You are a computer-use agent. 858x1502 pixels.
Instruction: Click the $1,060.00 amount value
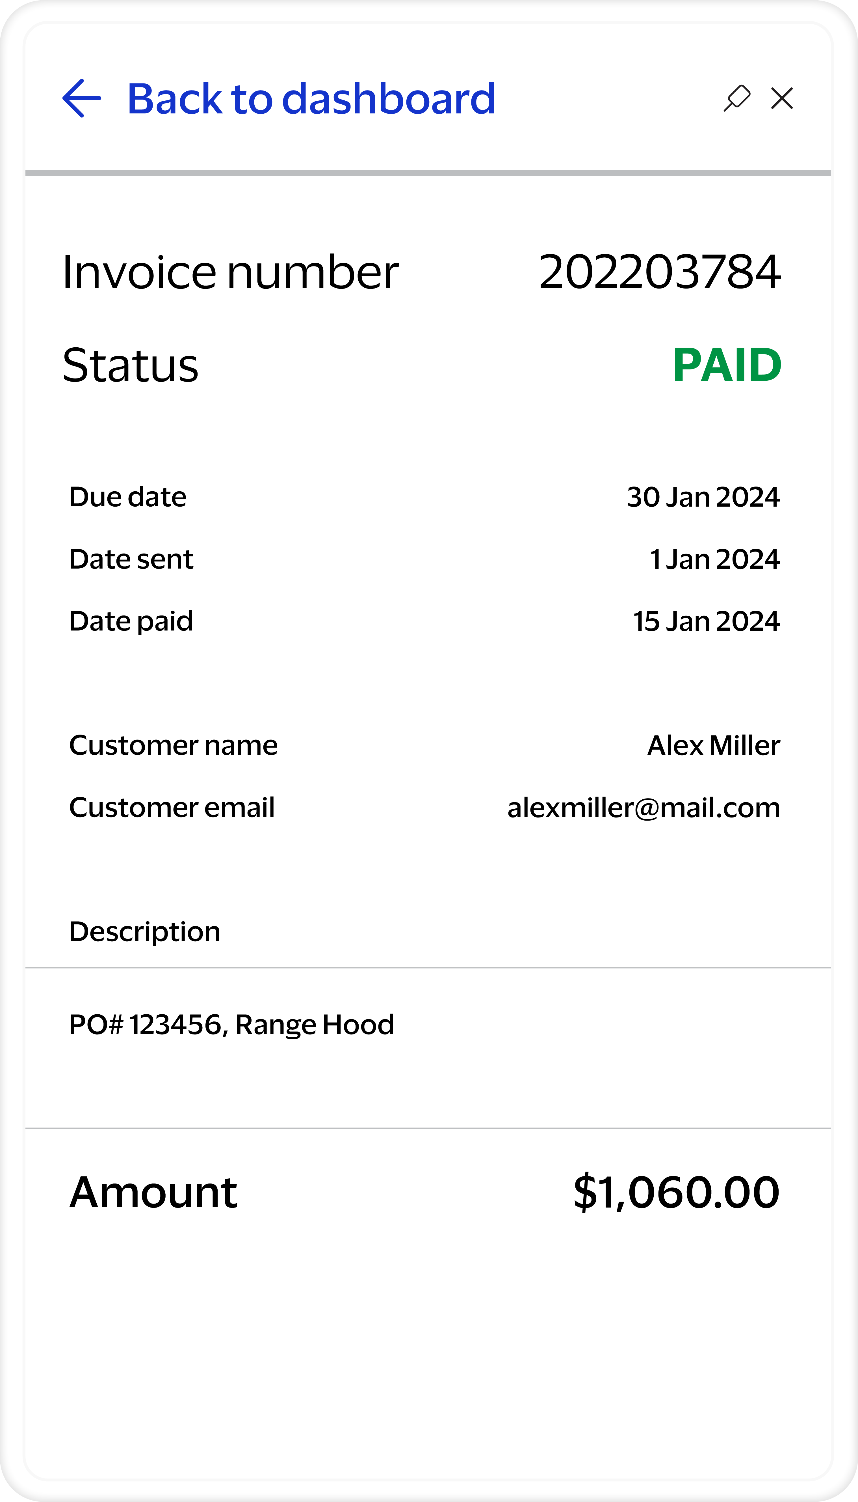pos(676,1192)
